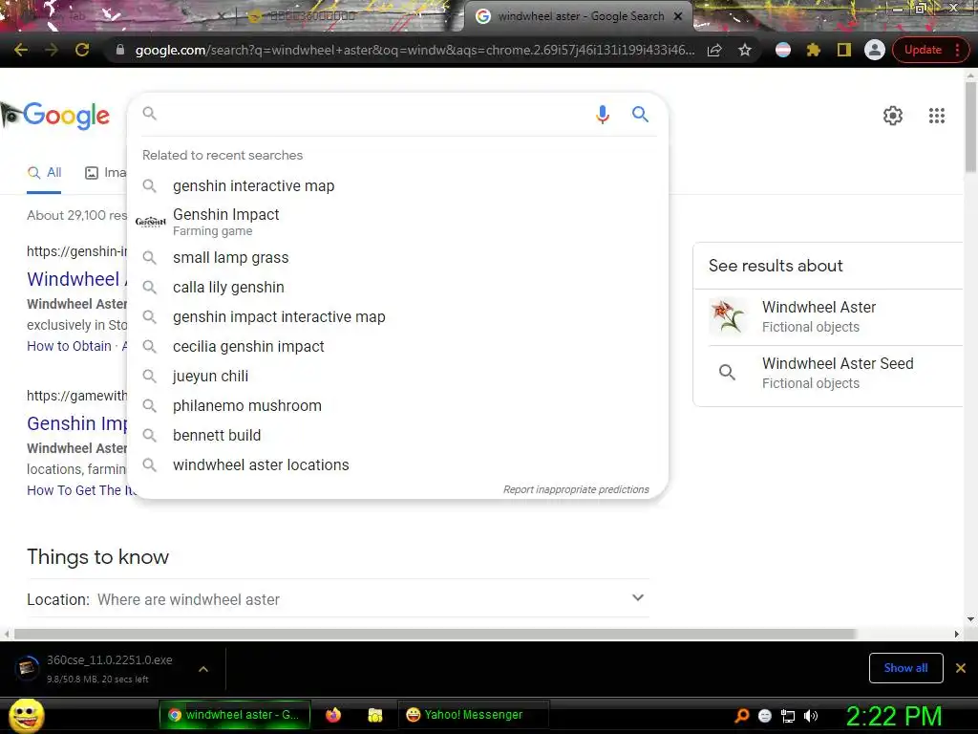This screenshot has height=734, width=978.
Task: Choose suggestion philanemo mushroom
Action: pos(397,405)
